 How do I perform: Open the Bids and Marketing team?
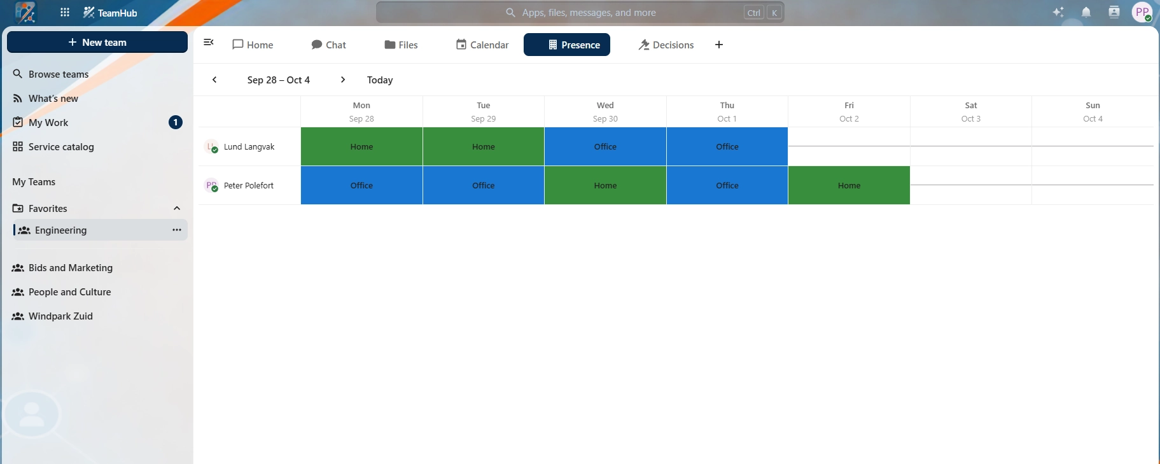[97, 268]
